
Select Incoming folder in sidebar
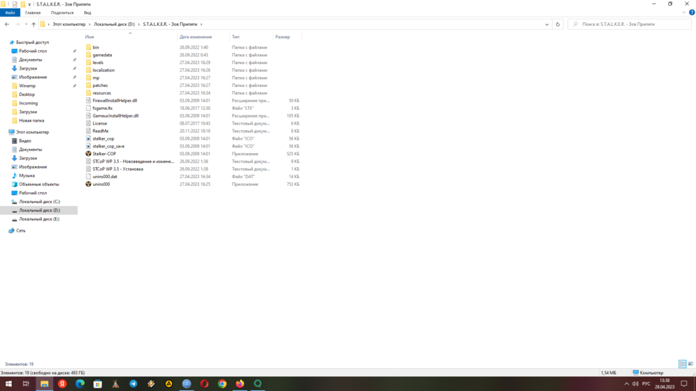click(x=29, y=103)
